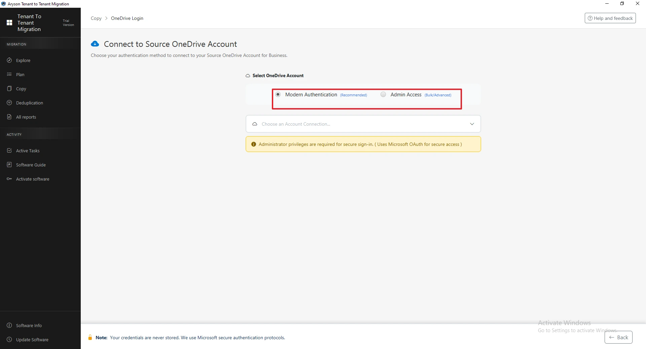The height and width of the screenshot is (349, 646).
Task: Click the OneDrive Login breadcrumb
Action: pyautogui.click(x=127, y=18)
